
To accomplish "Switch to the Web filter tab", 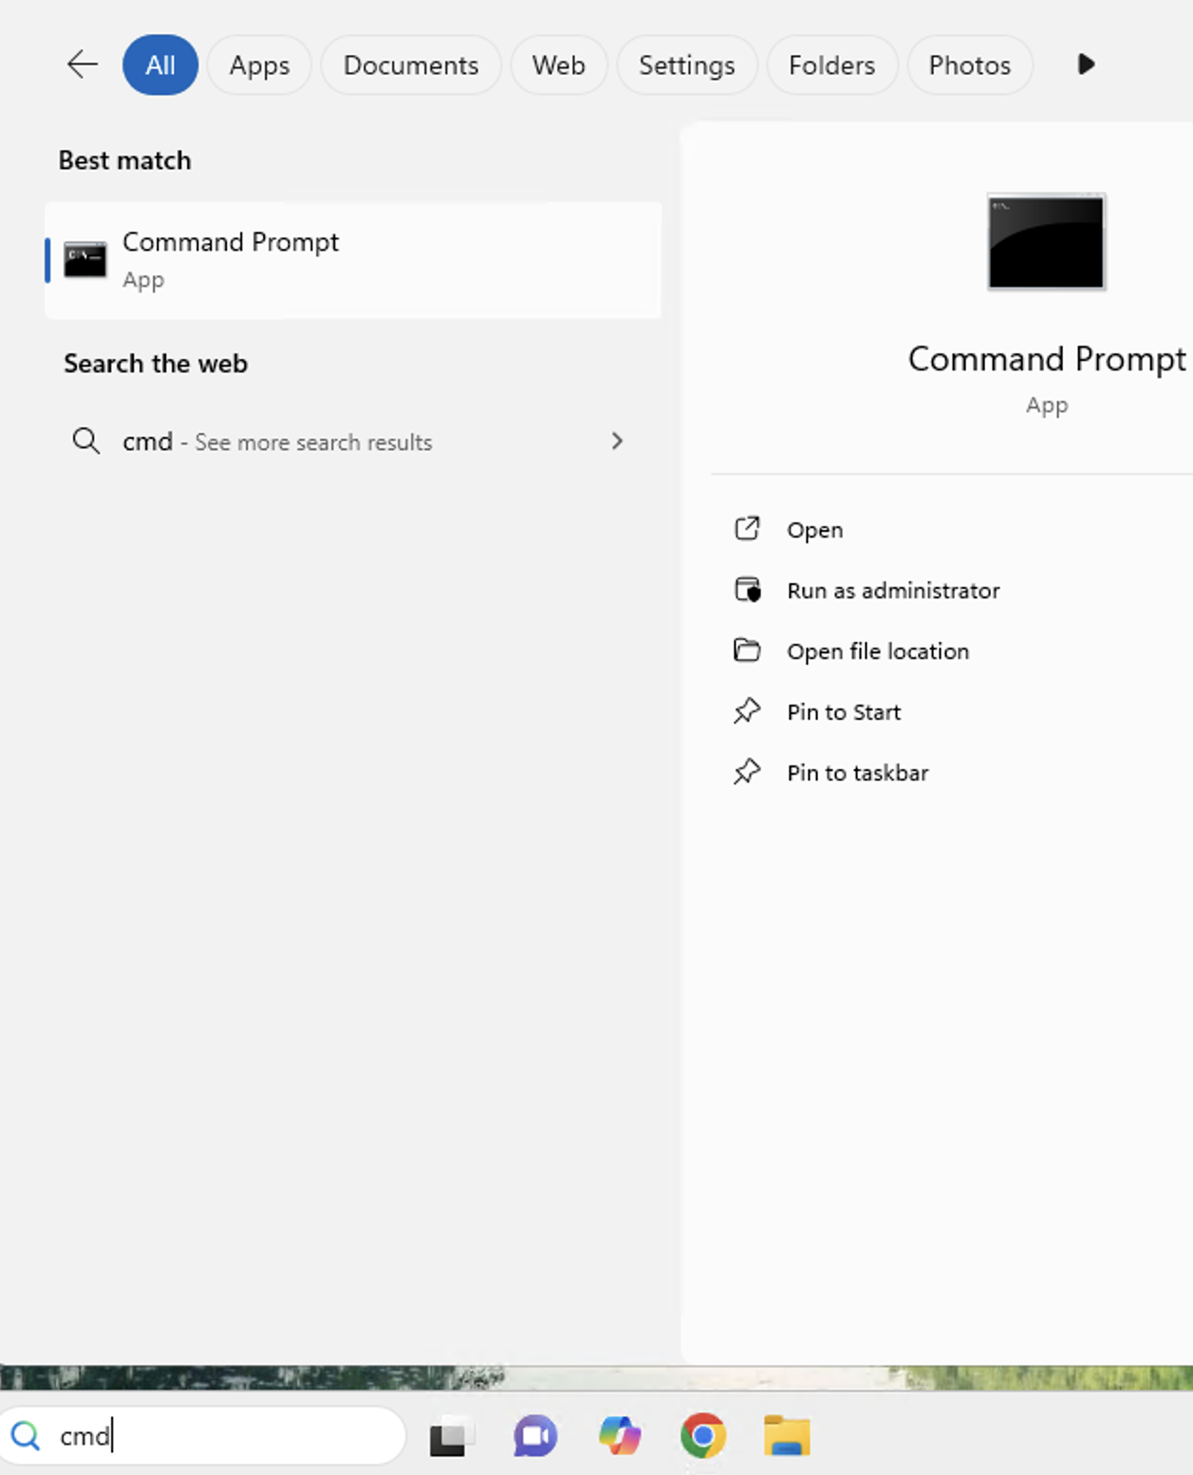I will 559,65.
